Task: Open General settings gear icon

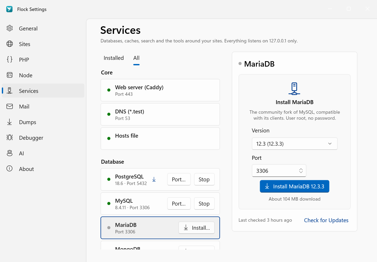Action: [10, 28]
